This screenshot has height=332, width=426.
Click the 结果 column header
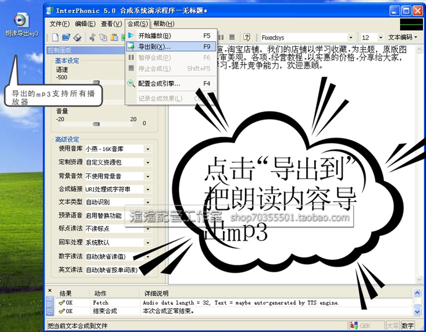click(x=72, y=294)
